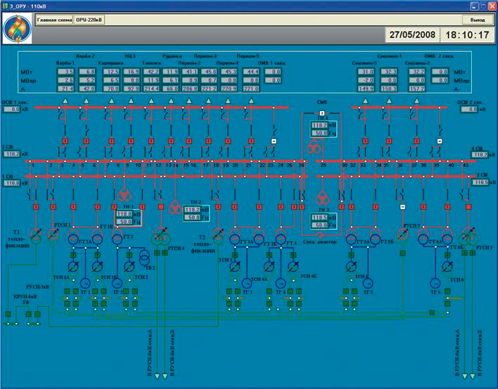Click the РТСН 4 transformer symbol
The height and width of the screenshot is (389, 498).
(161, 237)
